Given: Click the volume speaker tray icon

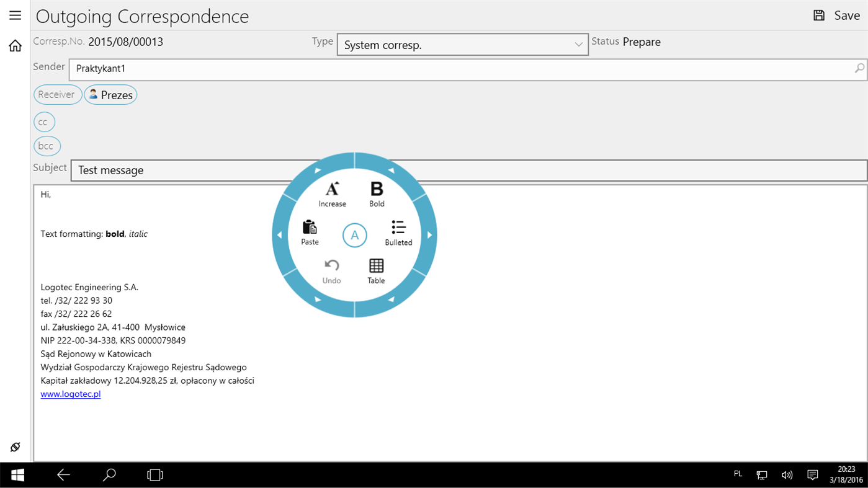Looking at the screenshot, I should [x=787, y=475].
